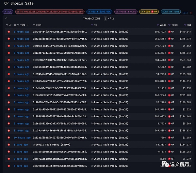The image size is (196, 173).
Task: Open sender 0x430e484f96A0DD8e address
Action: (x=60, y=32)
